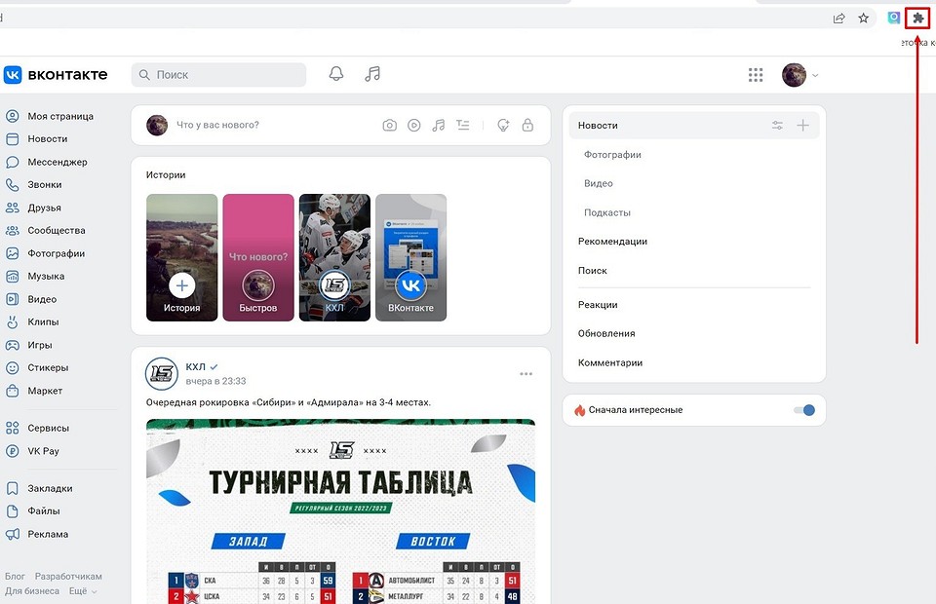Attach music to the new post

[x=439, y=126]
